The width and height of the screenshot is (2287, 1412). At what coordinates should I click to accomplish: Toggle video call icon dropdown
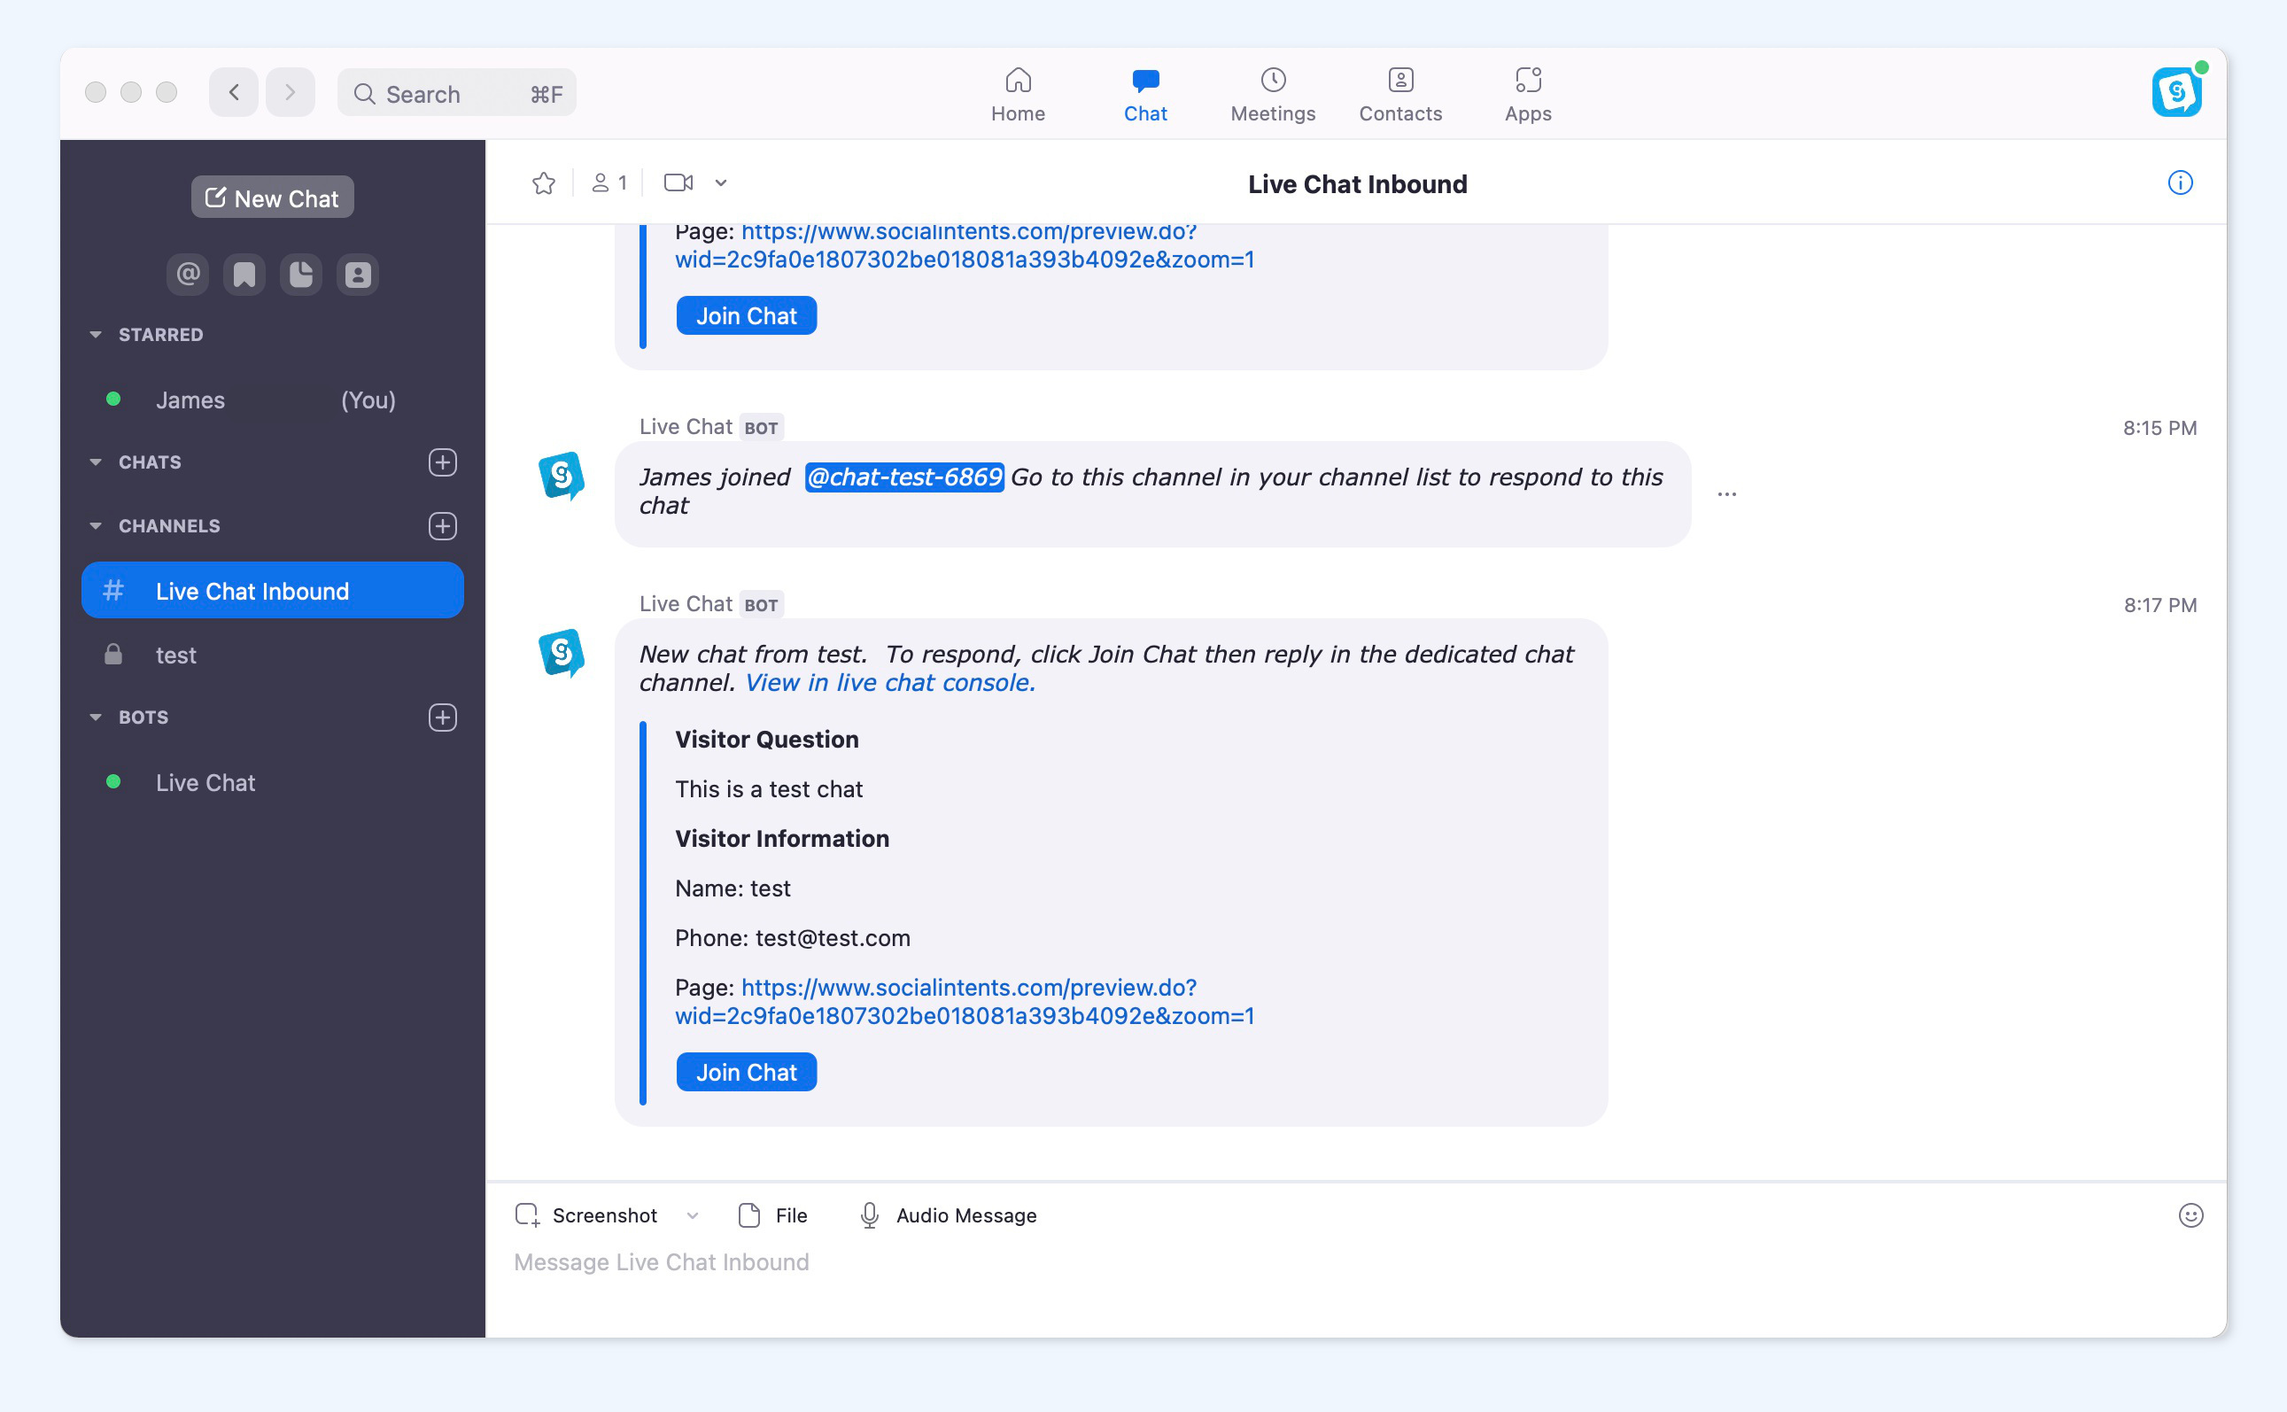[x=720, y=182]
